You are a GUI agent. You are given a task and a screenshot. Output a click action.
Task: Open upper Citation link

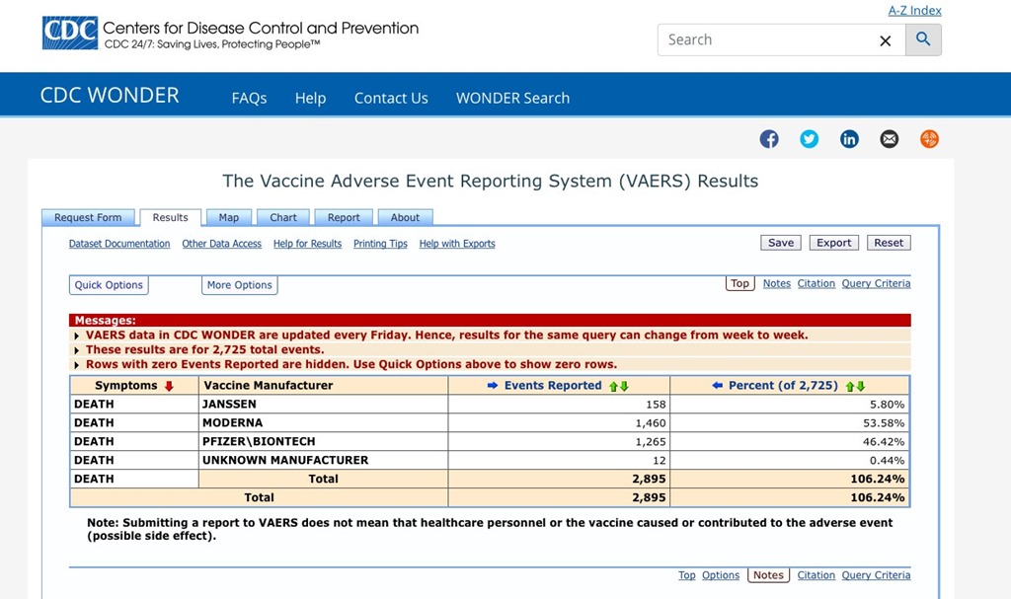point(817,283)
